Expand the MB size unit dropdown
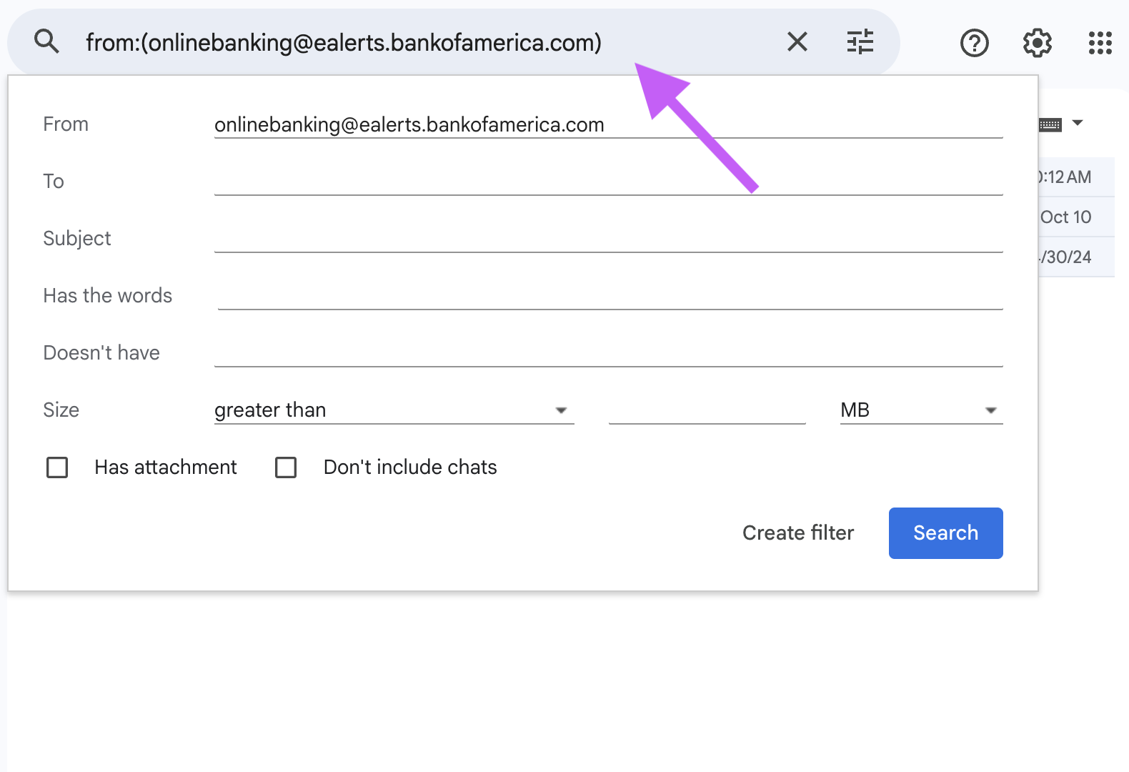The width and height of the screenshot is (1129, 772). tap(920, 410)
